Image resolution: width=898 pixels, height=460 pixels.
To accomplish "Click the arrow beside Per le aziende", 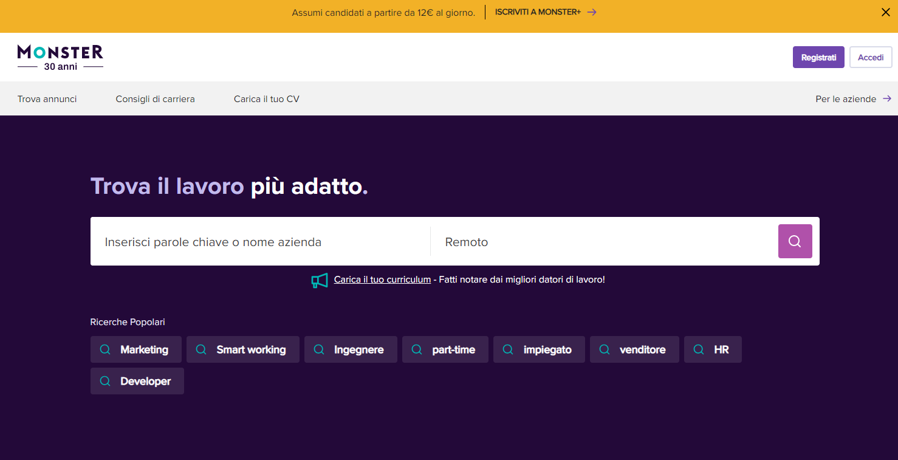I will (887, 98).
